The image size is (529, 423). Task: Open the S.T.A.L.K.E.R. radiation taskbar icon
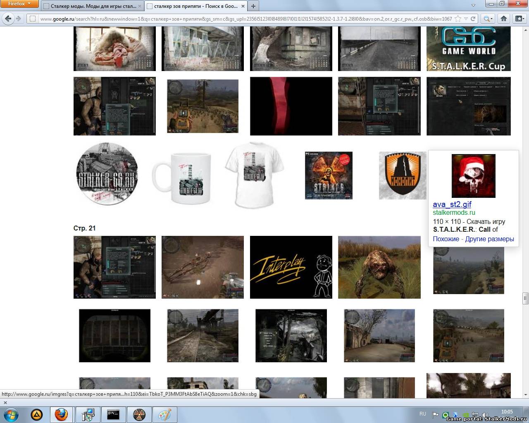pyautogui.click(x=139, y=414)
